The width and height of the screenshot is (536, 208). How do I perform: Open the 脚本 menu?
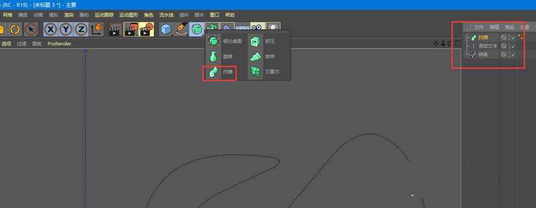(199, 15)
